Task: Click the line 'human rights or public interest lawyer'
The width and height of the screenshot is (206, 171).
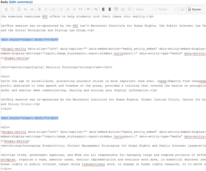Action: 103,164
